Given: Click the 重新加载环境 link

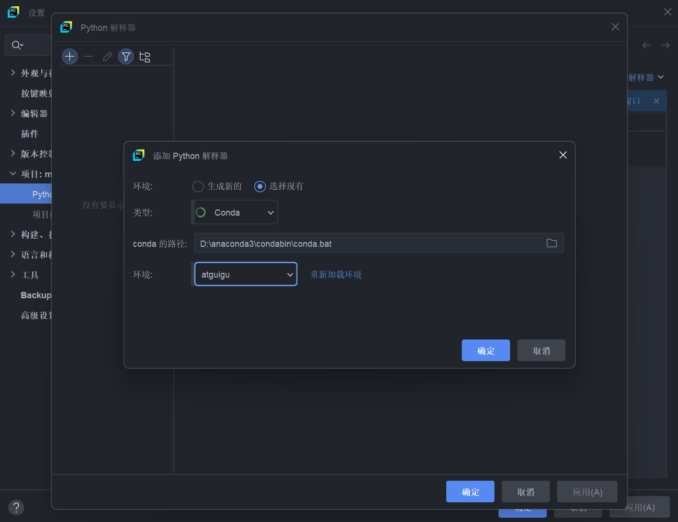Looking at the screenshot, I should (x=336, y=274).
